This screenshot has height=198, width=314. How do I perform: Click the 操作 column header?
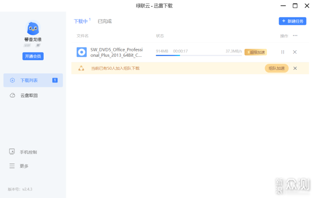tap(284, 36)
